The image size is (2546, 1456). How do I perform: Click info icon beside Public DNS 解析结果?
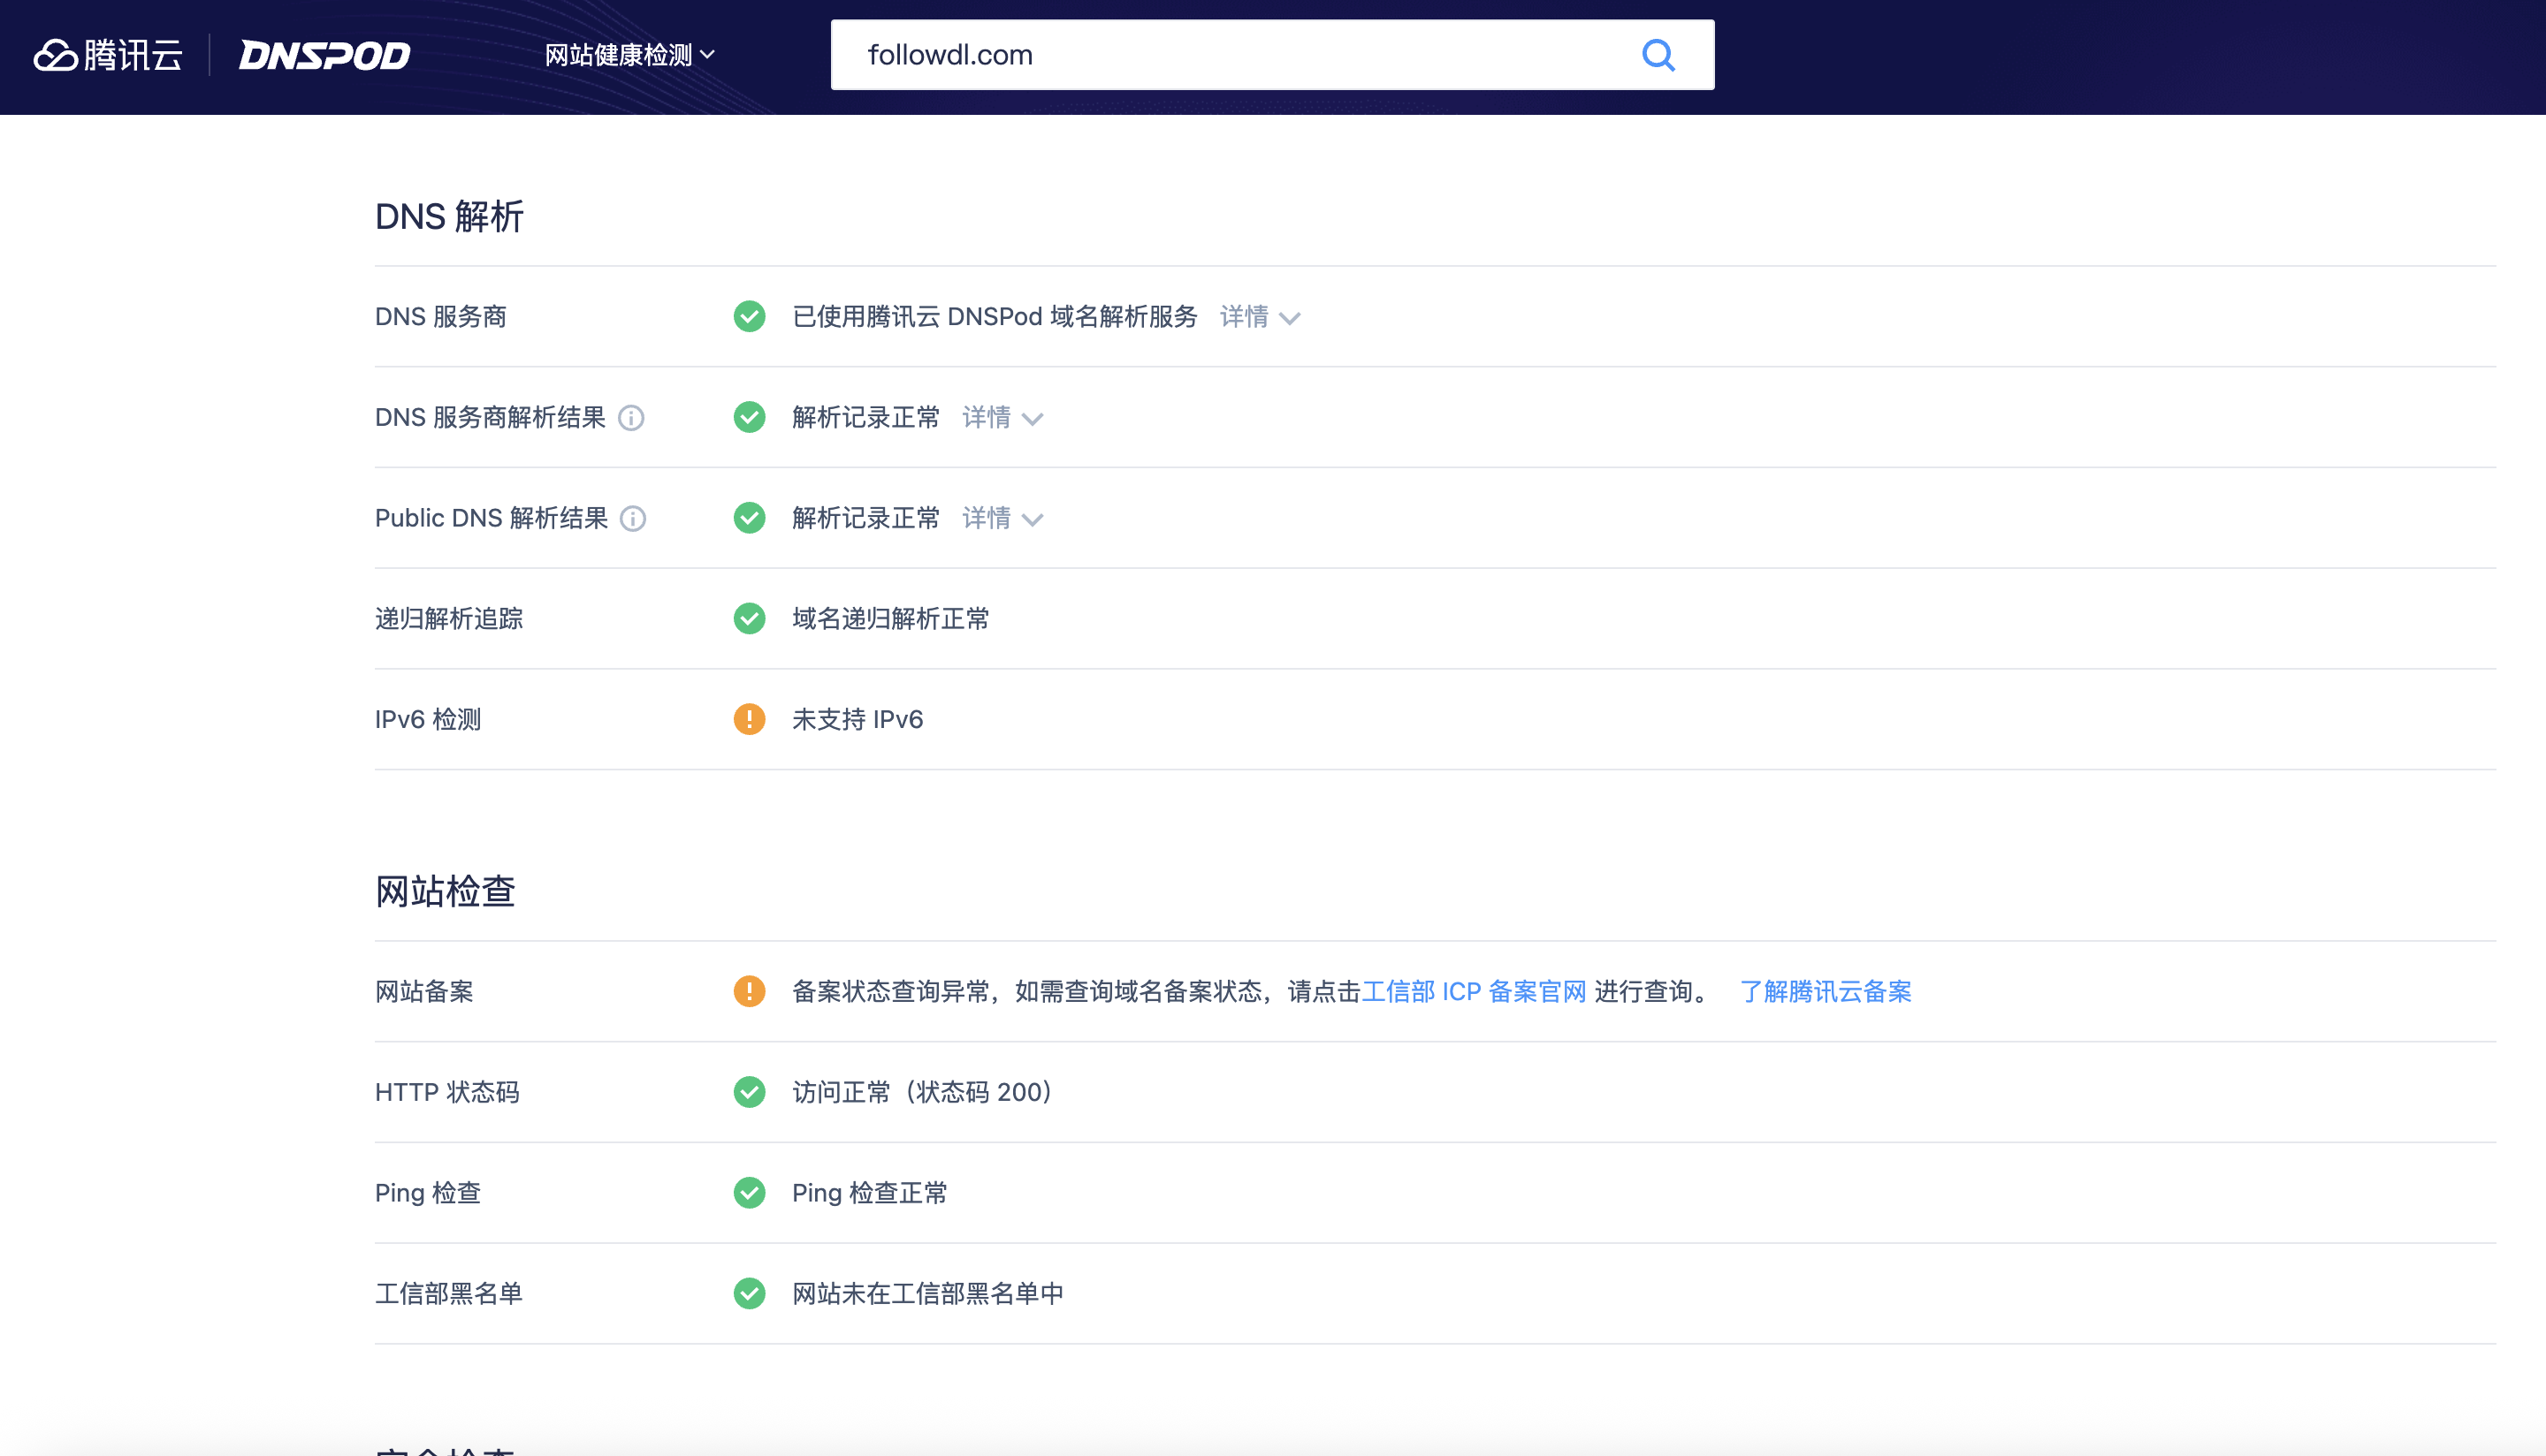click(x=633, y=518)
